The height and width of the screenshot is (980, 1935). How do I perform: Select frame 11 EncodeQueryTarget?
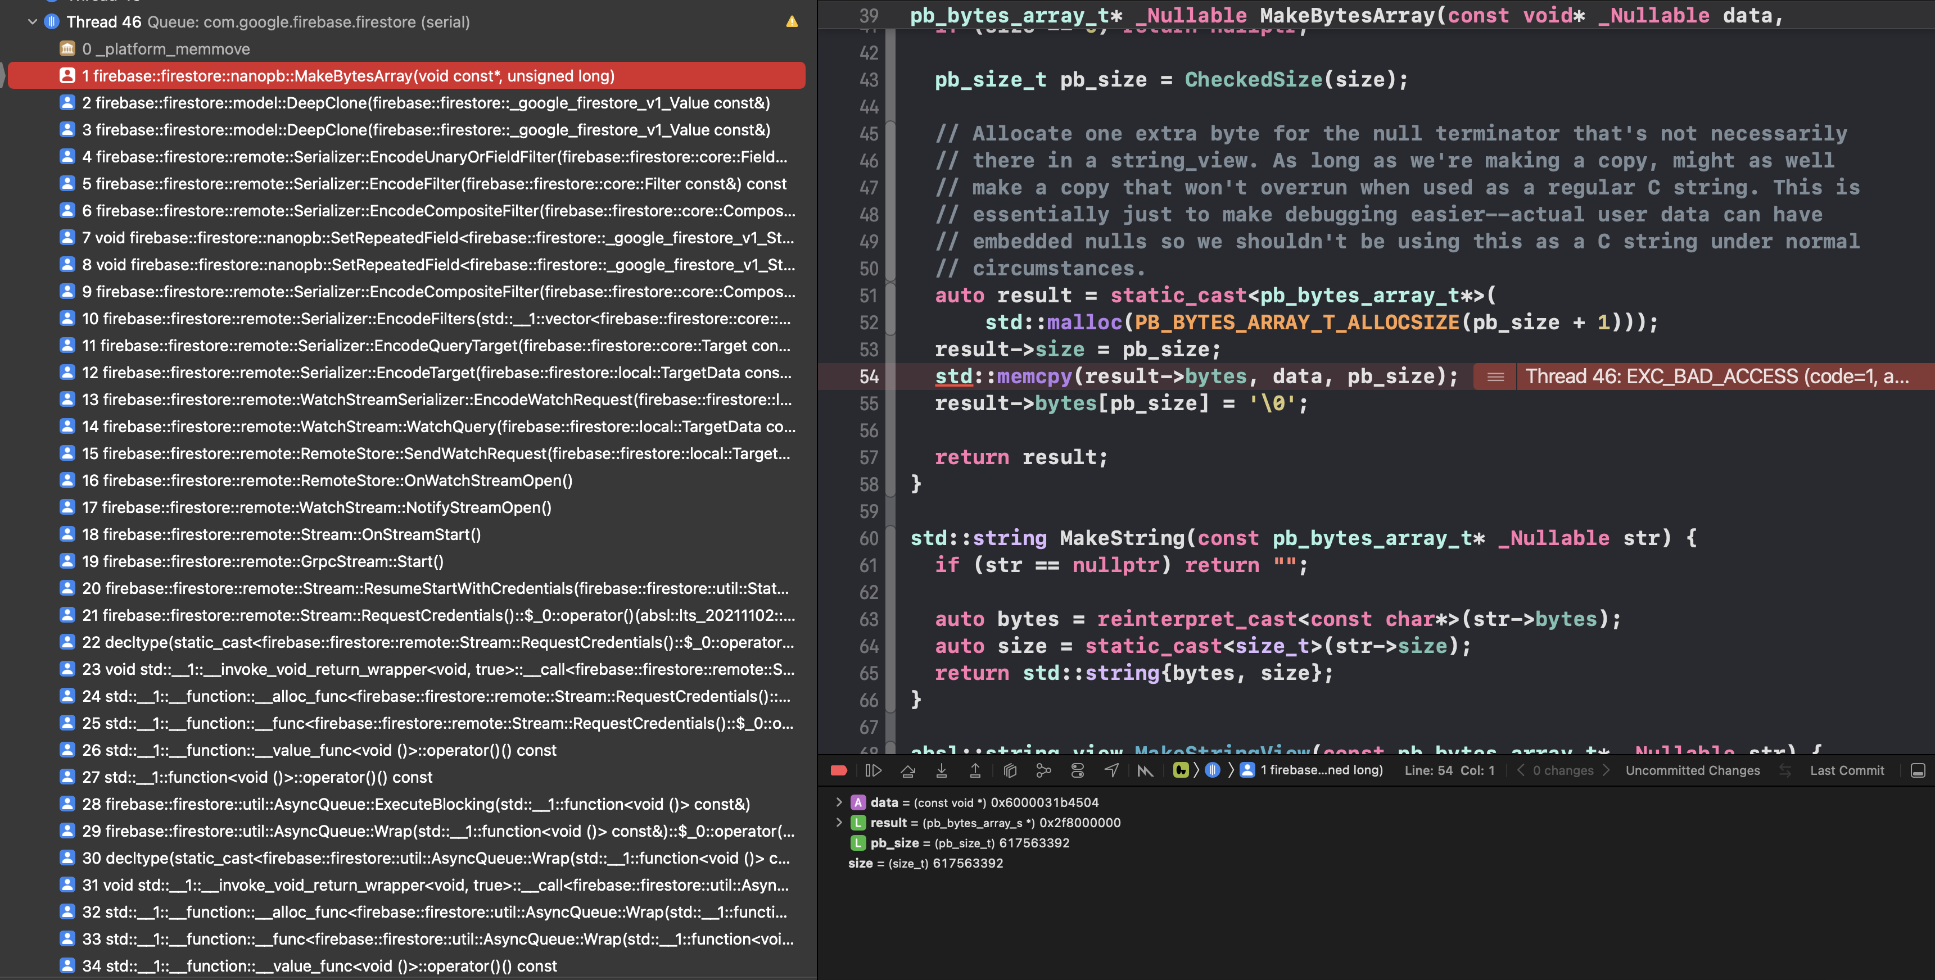(x=406, y=346)
